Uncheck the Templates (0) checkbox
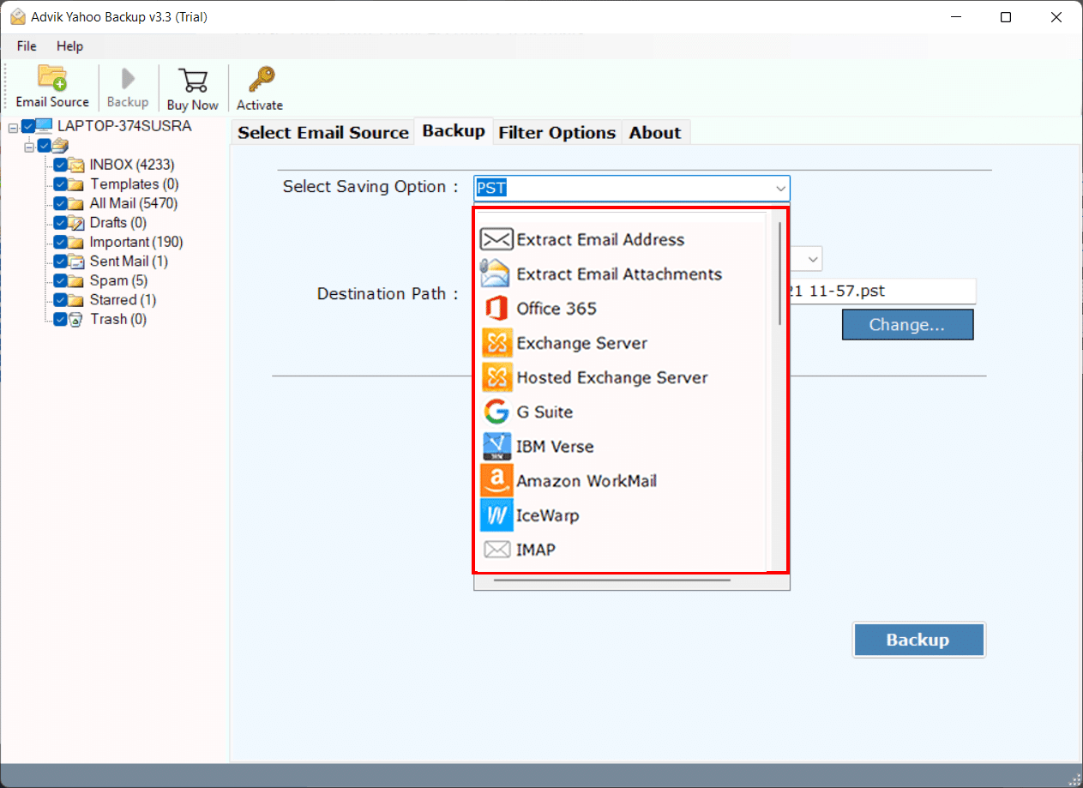This screenshot has width=1083, height=788. (x=60, y=184)
